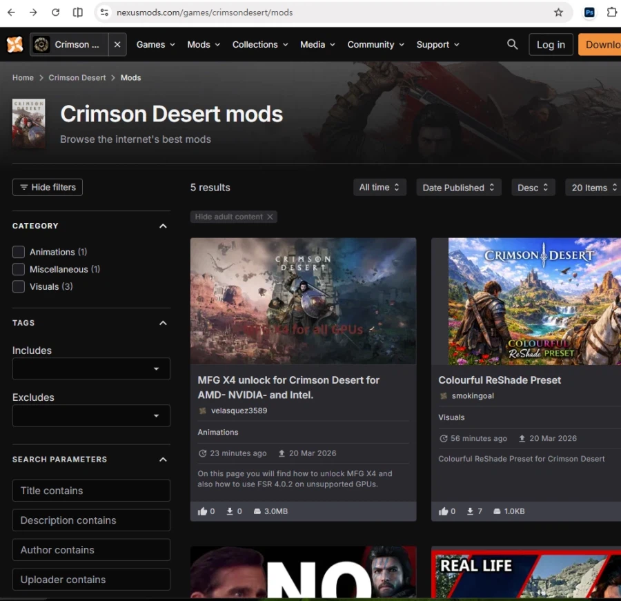This screenshot has height=601, width=621.
Task: Open the browser extensions puzzle icon
Action: coord(611,12)
